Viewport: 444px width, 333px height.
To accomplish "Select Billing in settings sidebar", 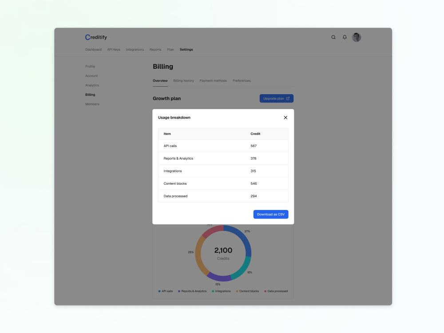I will click(90, 95).
